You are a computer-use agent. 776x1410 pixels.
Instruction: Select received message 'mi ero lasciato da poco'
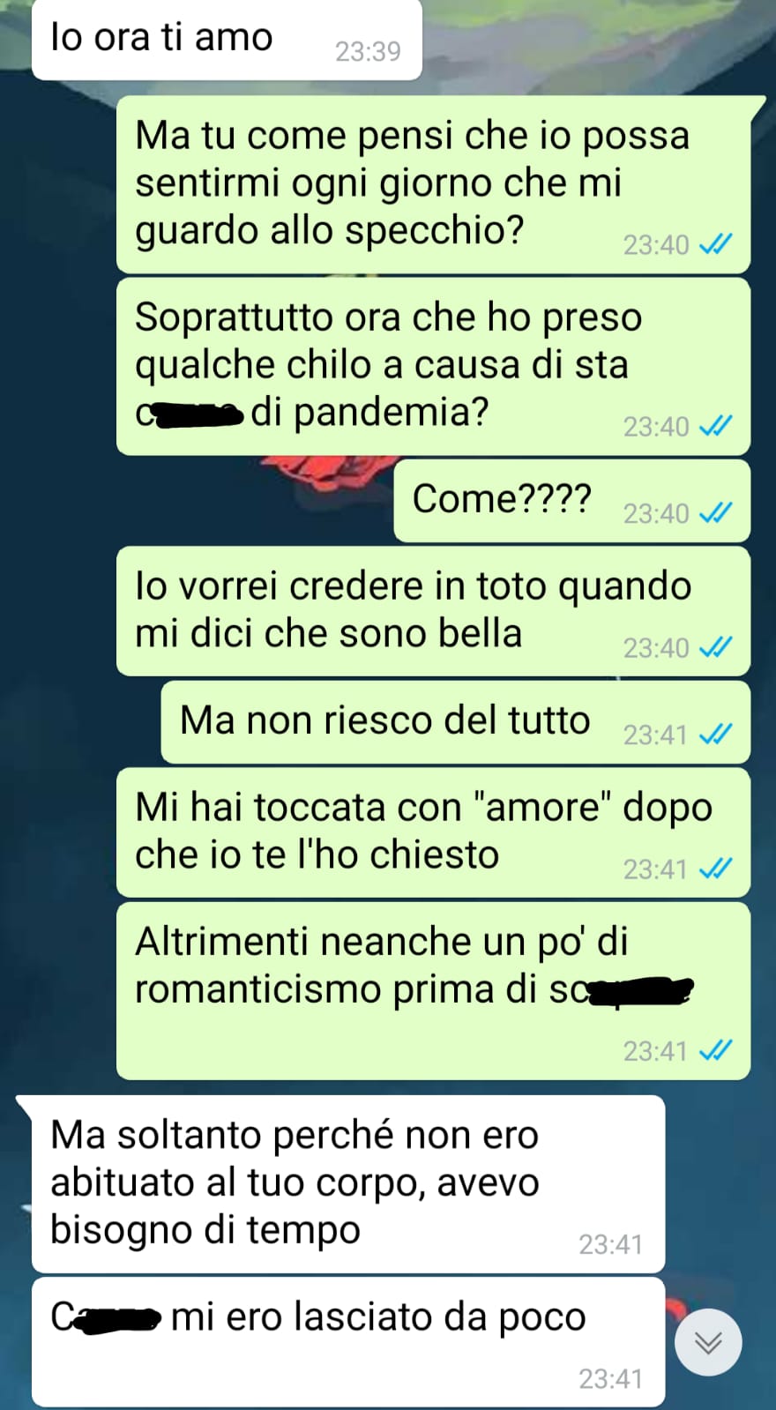click(x=347, y=1342)
